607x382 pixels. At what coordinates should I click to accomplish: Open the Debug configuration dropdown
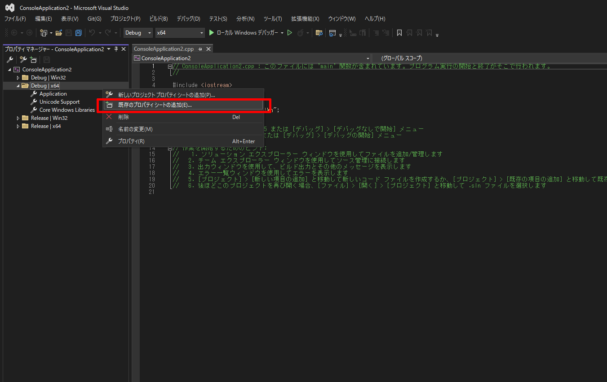tap(138, 33)
